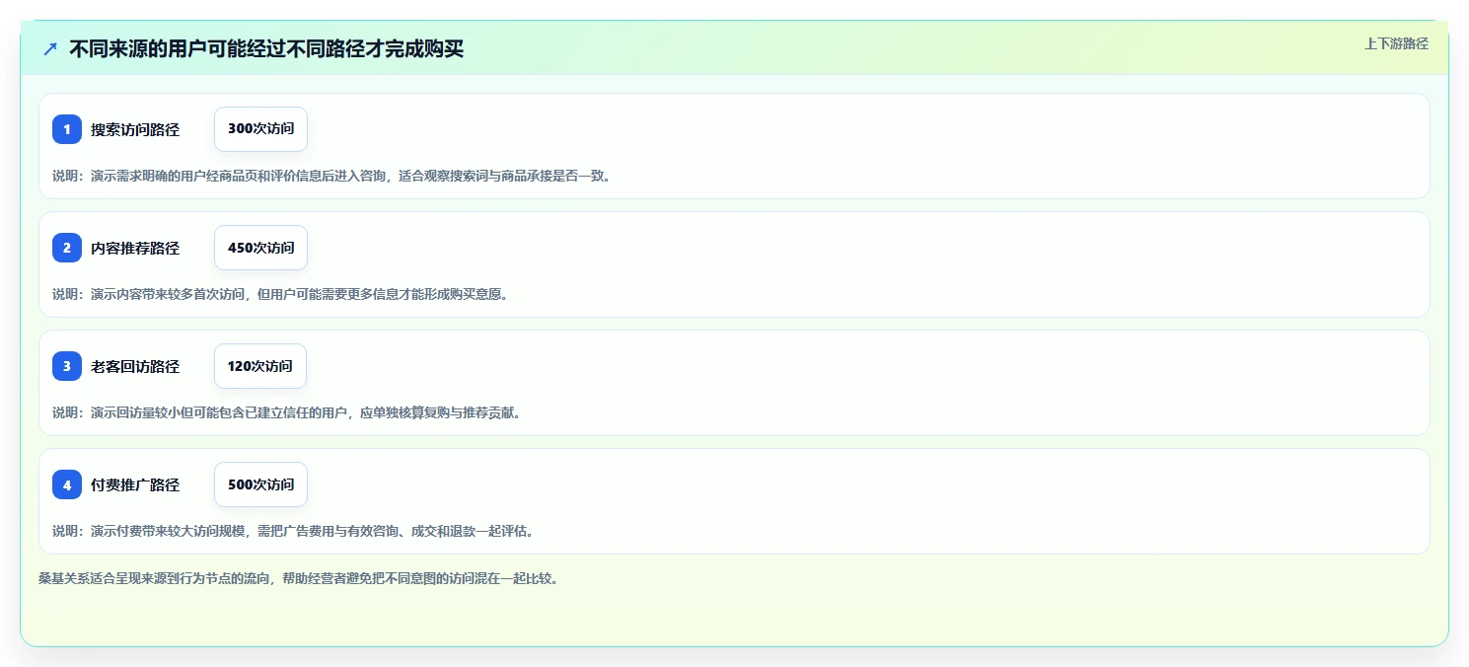This screenshot has height=667, width=1469.
Task: Click the number 1 badge for 搜索访问路径
Action: 67,129
